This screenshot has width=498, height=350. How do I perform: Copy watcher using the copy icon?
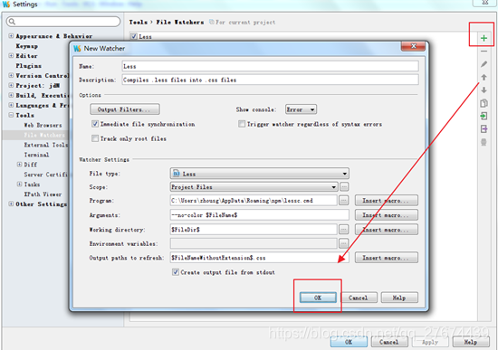[484, 103]
